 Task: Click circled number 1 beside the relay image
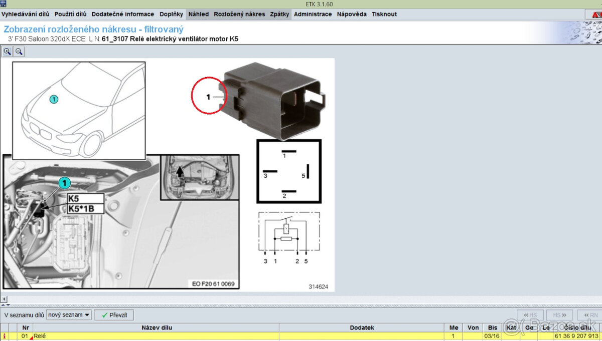tap(209, 96)
